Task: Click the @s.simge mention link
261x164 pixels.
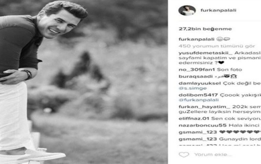Action: [x=193, y=88]
